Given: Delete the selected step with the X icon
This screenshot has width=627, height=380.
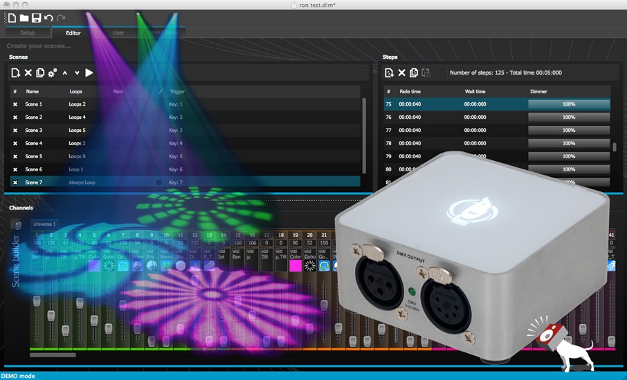Looking at the screenshot, I should tap(401, 73).
